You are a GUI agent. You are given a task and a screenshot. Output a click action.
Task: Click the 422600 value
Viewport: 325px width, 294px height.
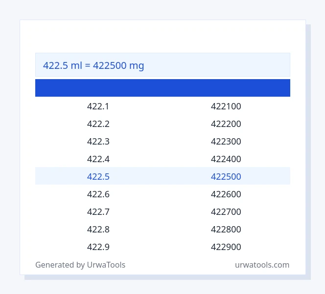(x=226, y=194)
